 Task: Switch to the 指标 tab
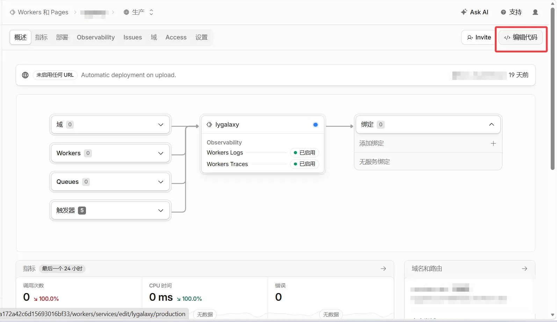[x=41, y=37]
